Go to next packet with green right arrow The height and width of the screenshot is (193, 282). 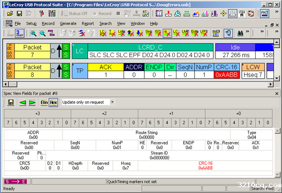[x=32, y=103]
